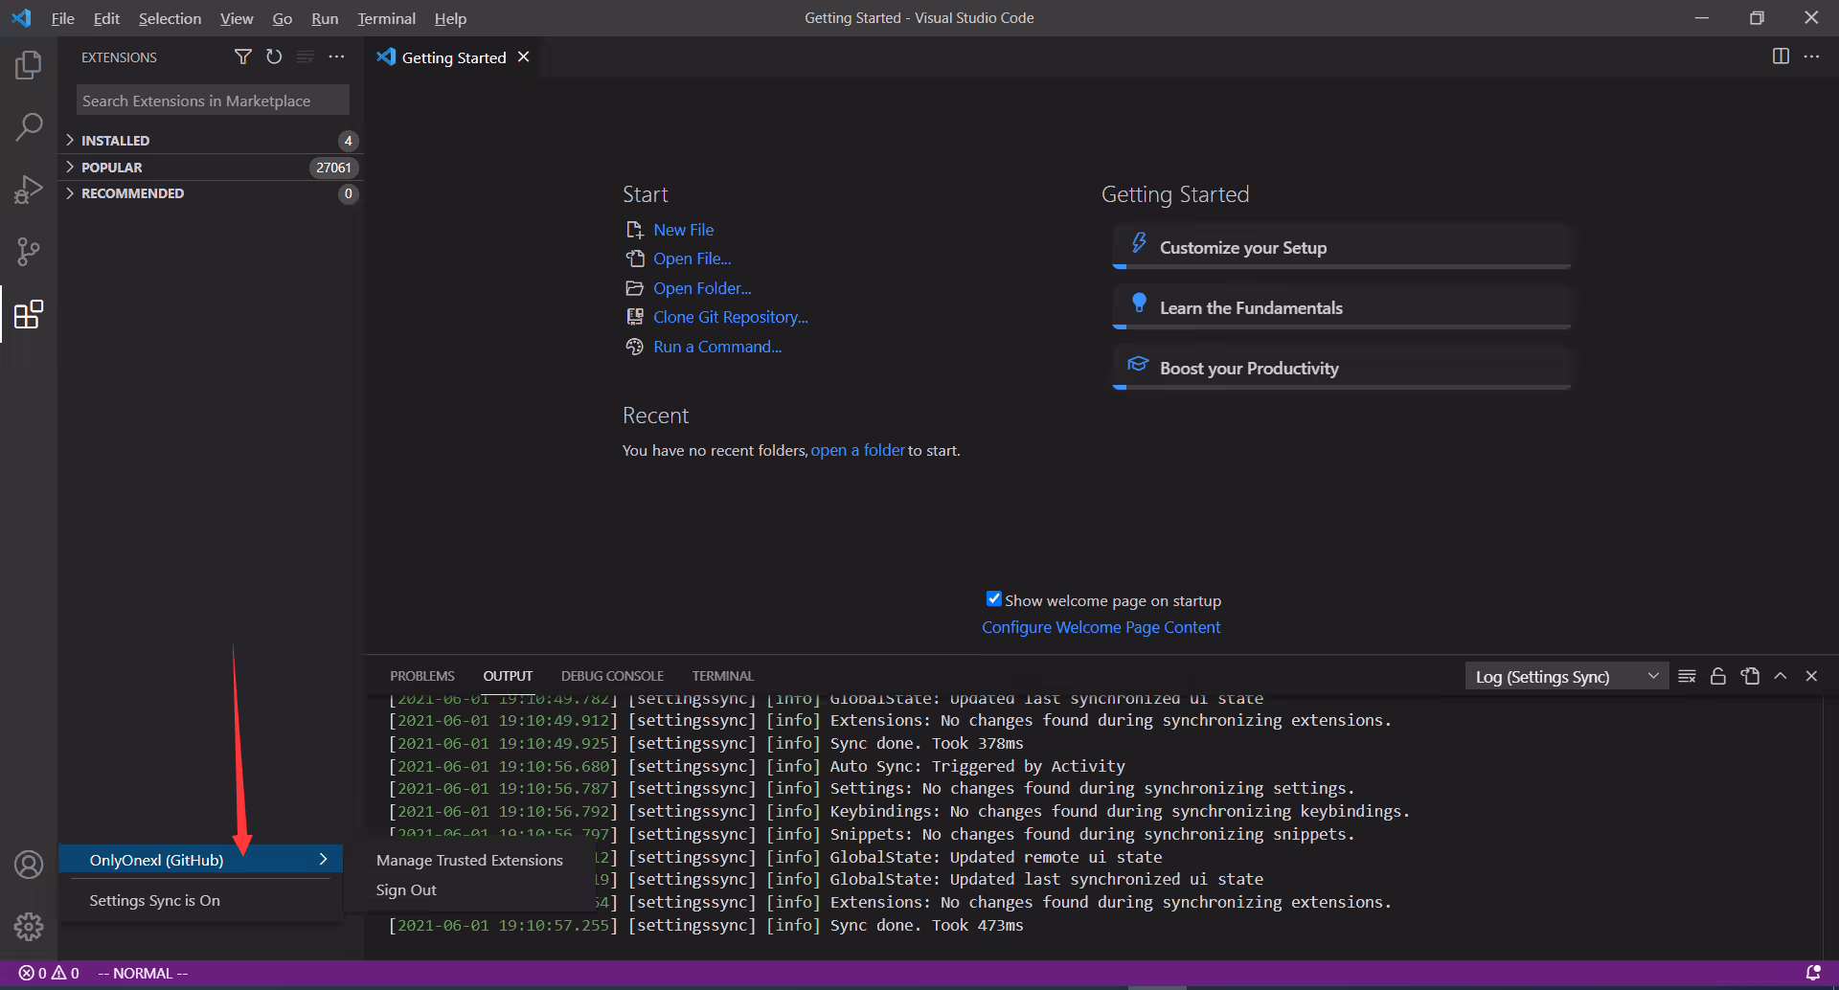Uncheck Show welcome page on startup
Screen dimensions: 1839x990
pyautogui.click(x=994, y=599)
